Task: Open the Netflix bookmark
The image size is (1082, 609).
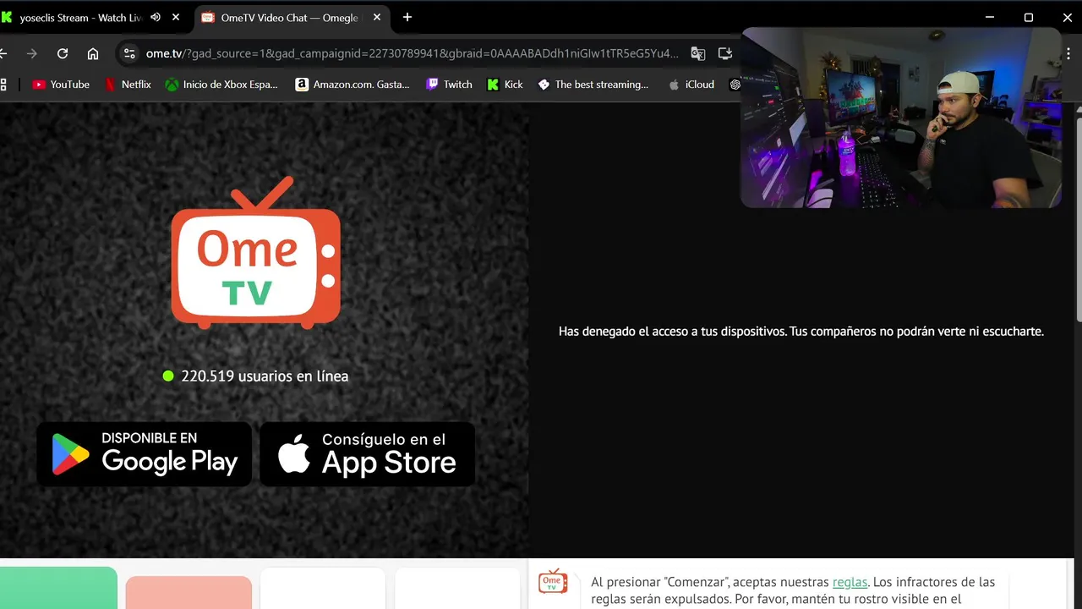Action: (128, 85)
